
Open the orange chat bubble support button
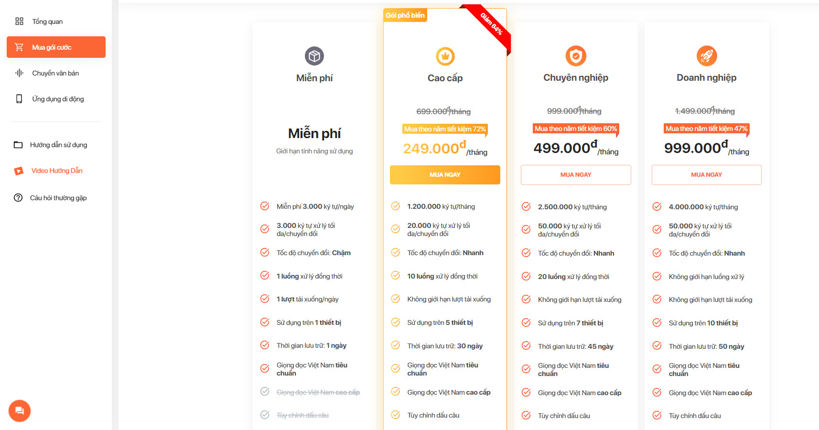[x=20, y=410]
